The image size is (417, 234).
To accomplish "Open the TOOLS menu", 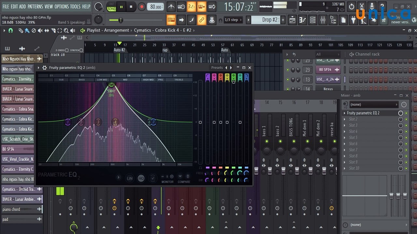I will tap(75, 6).
